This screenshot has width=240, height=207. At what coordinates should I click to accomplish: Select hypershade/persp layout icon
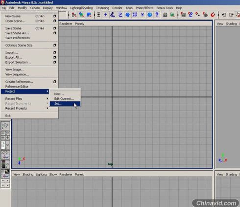pyautogui.click(x=5, y=164)
